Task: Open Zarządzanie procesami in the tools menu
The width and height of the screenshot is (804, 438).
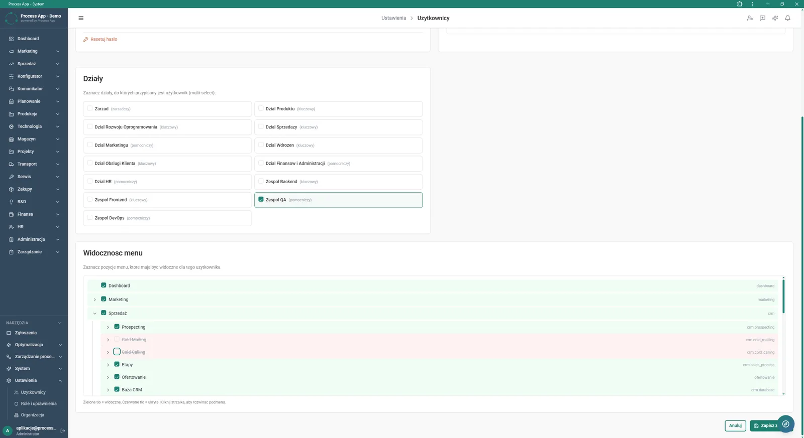Action: point(34,357)
